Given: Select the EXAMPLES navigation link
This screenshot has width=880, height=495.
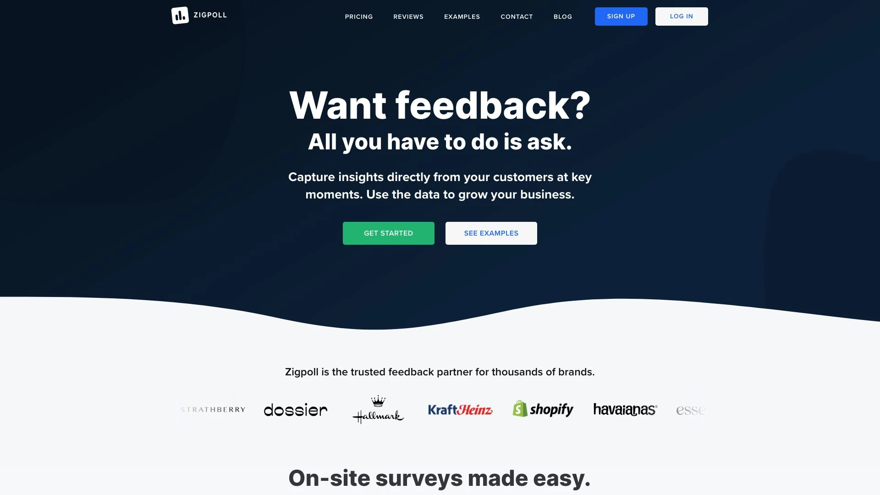Looking at the screenshot, I should coord(462,16).
